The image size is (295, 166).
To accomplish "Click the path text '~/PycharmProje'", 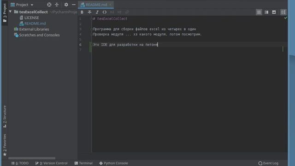I will point(64,12).
